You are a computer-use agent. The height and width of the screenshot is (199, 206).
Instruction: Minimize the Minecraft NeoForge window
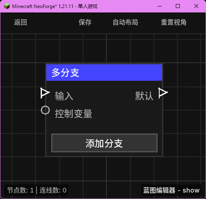(160, 6)
